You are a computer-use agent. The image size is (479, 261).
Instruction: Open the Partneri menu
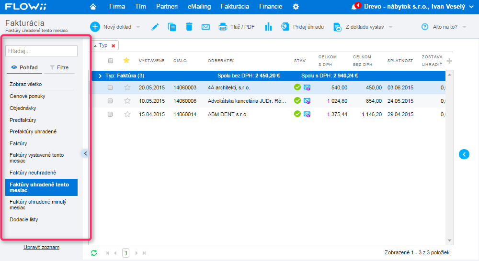click(x=167, y=6)
